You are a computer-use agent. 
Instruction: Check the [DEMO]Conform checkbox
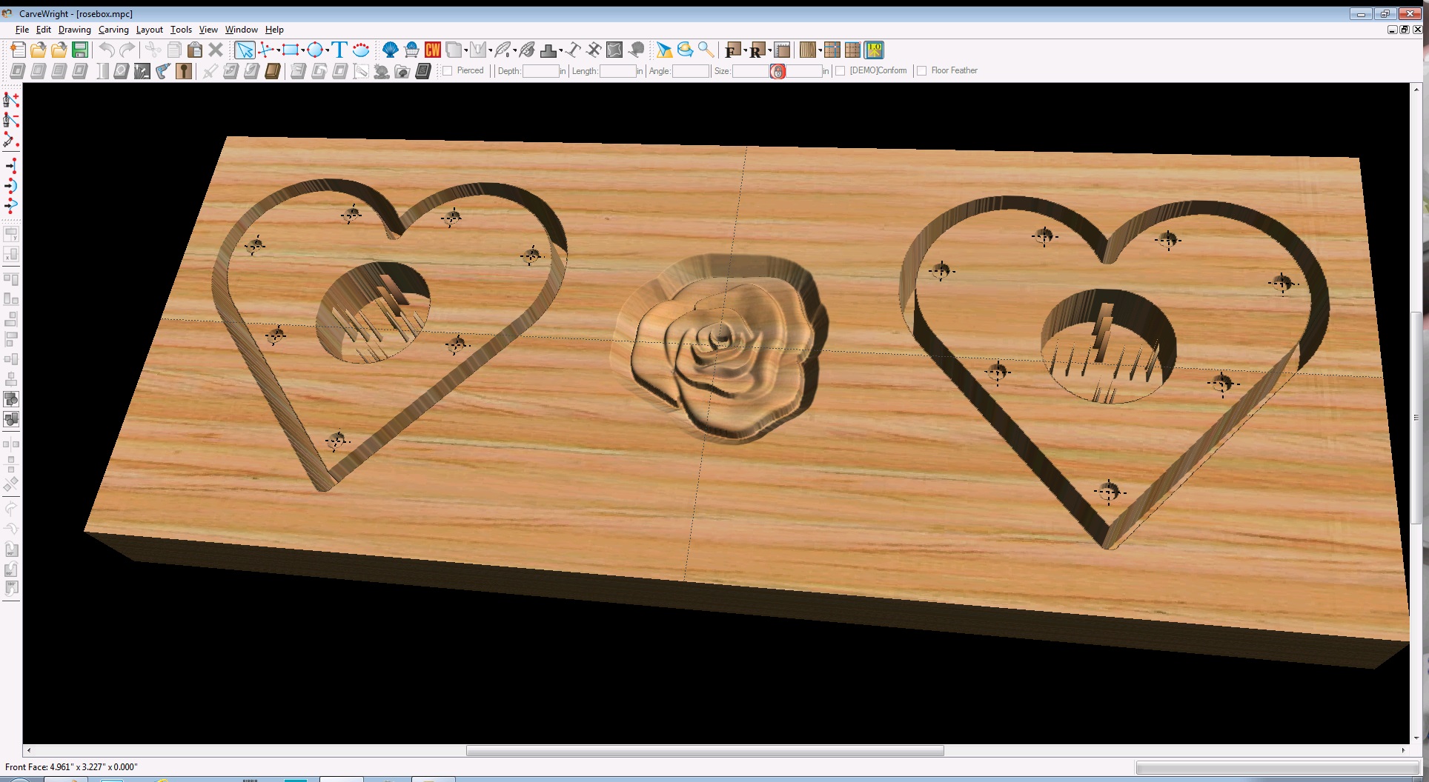[x=841, y=71]
